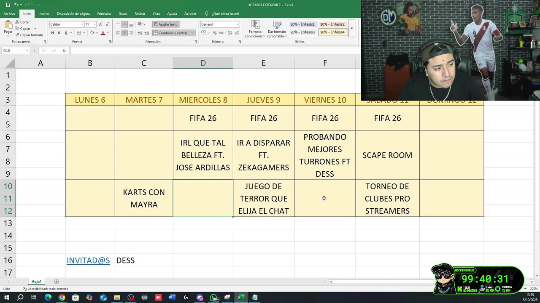Apply the 20% - Énfasis2 cell style
Image resolution: width=540 pixels, height=303 pixels.
coord(332,24)
